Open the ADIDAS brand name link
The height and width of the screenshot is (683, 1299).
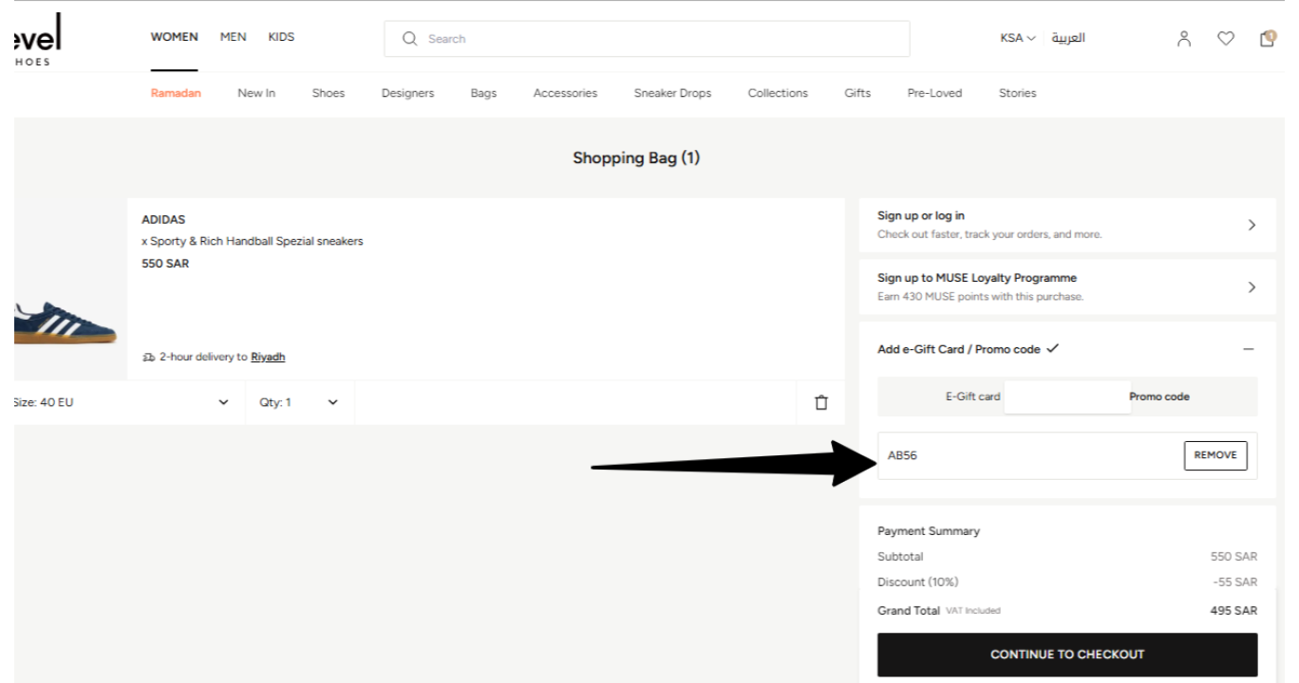coord(163,220)
